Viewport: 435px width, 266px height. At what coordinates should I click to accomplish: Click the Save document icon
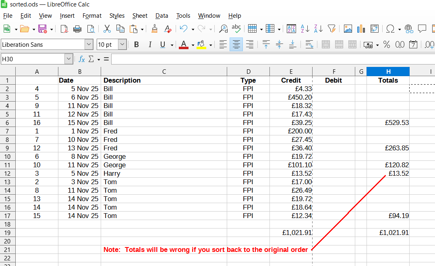pos(42,29)
